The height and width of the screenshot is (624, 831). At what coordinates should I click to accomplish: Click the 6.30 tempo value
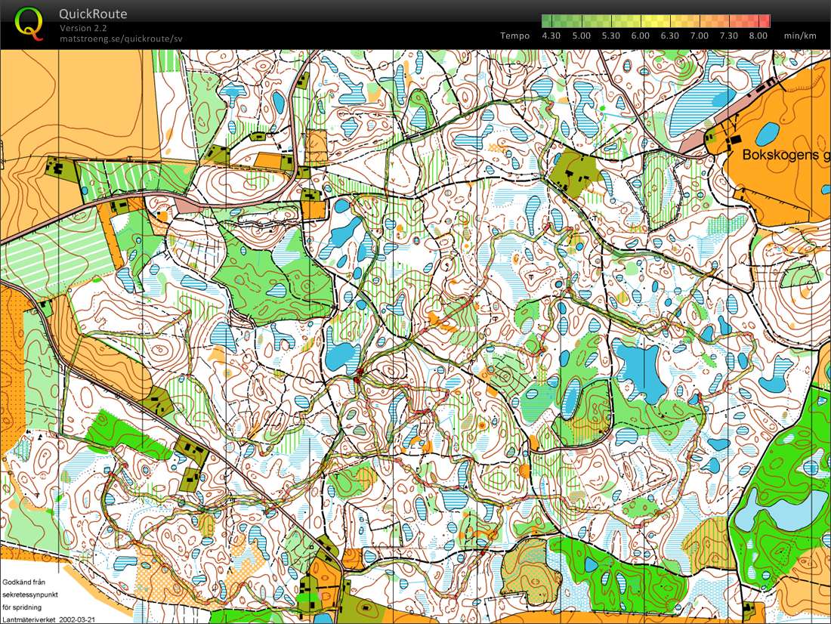pyautogui.click(x=669, y=36)
